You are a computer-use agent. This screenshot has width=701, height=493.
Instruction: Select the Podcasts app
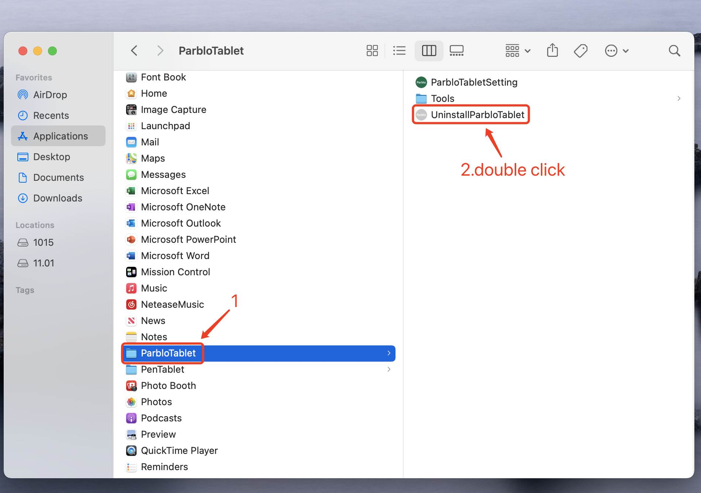click(259, 418)
